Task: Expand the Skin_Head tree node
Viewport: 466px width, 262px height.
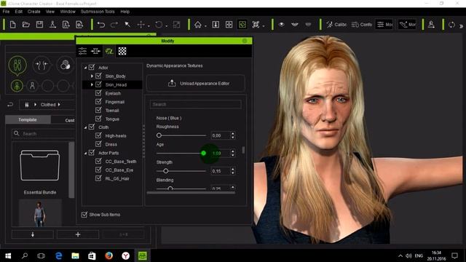Action: click(x=92, y=84)
